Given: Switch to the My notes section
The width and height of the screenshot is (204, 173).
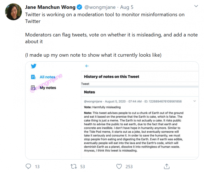Looking at the screenshot, I should pos(48,88).
